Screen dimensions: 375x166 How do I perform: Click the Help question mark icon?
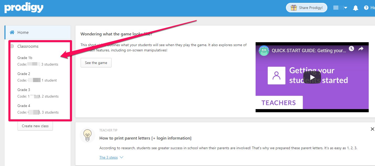[366, 8]
